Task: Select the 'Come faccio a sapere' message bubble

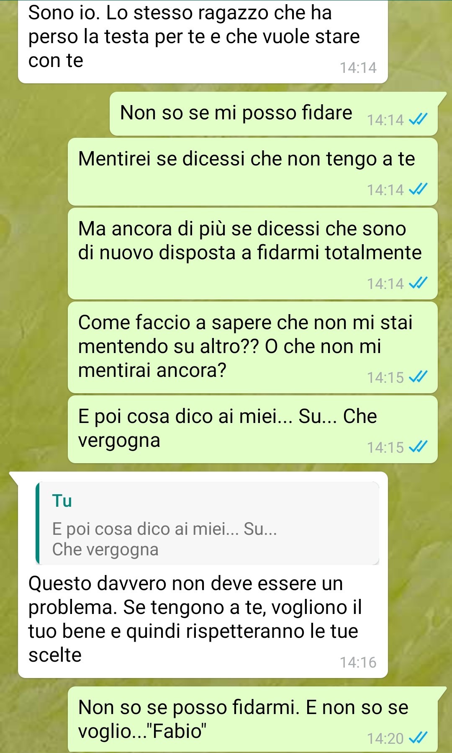Action: pos(253,348)
